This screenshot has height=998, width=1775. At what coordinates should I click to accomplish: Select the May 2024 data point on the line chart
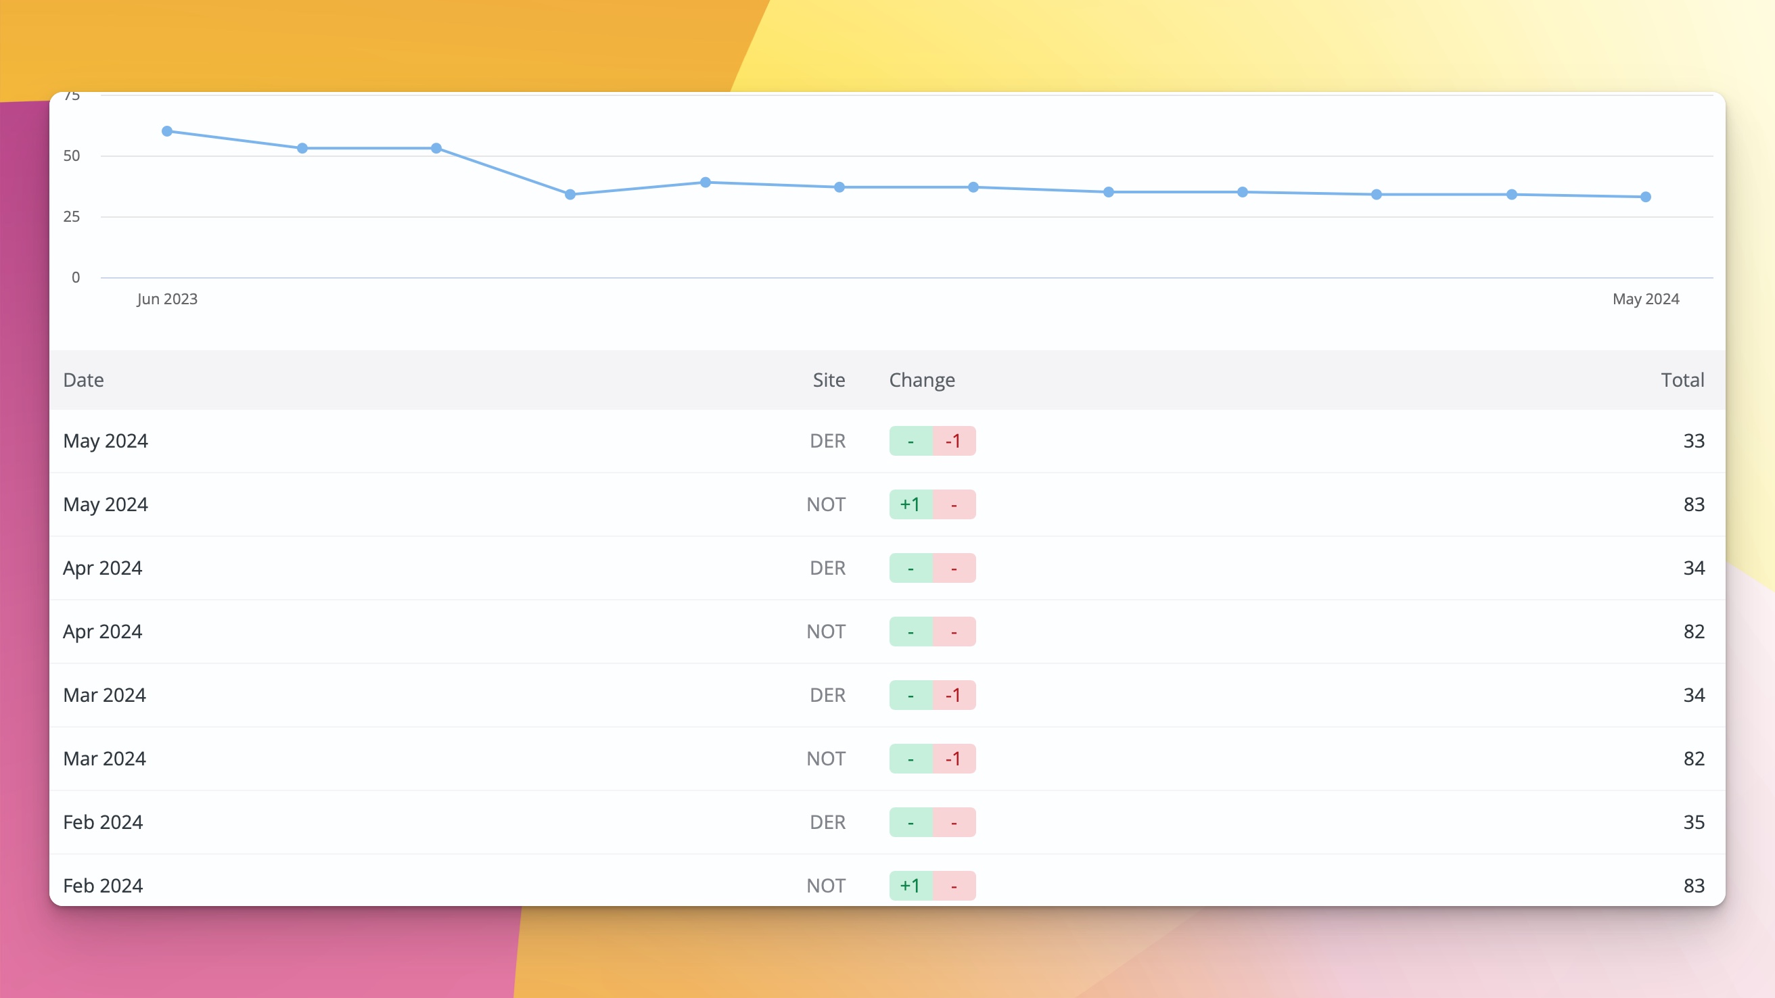tap(1644, 197)
